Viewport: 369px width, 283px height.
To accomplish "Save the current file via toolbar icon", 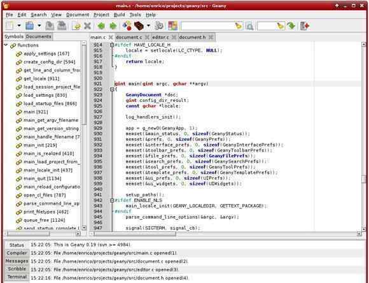I will pyautogui.click(x=50, y=25).
